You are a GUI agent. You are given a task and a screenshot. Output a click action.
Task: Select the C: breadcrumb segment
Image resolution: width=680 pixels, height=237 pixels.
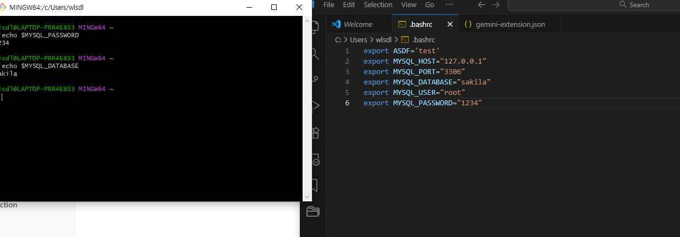tap(338, 39)
